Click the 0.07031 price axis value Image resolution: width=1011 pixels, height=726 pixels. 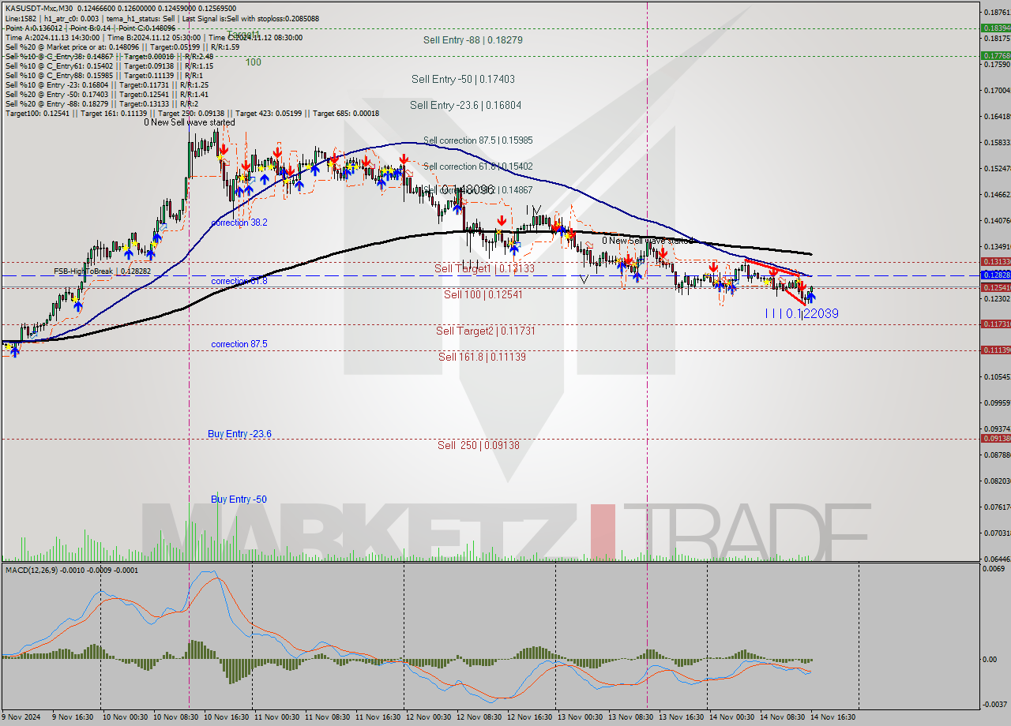pyautogui.click(x=997, y=533)
